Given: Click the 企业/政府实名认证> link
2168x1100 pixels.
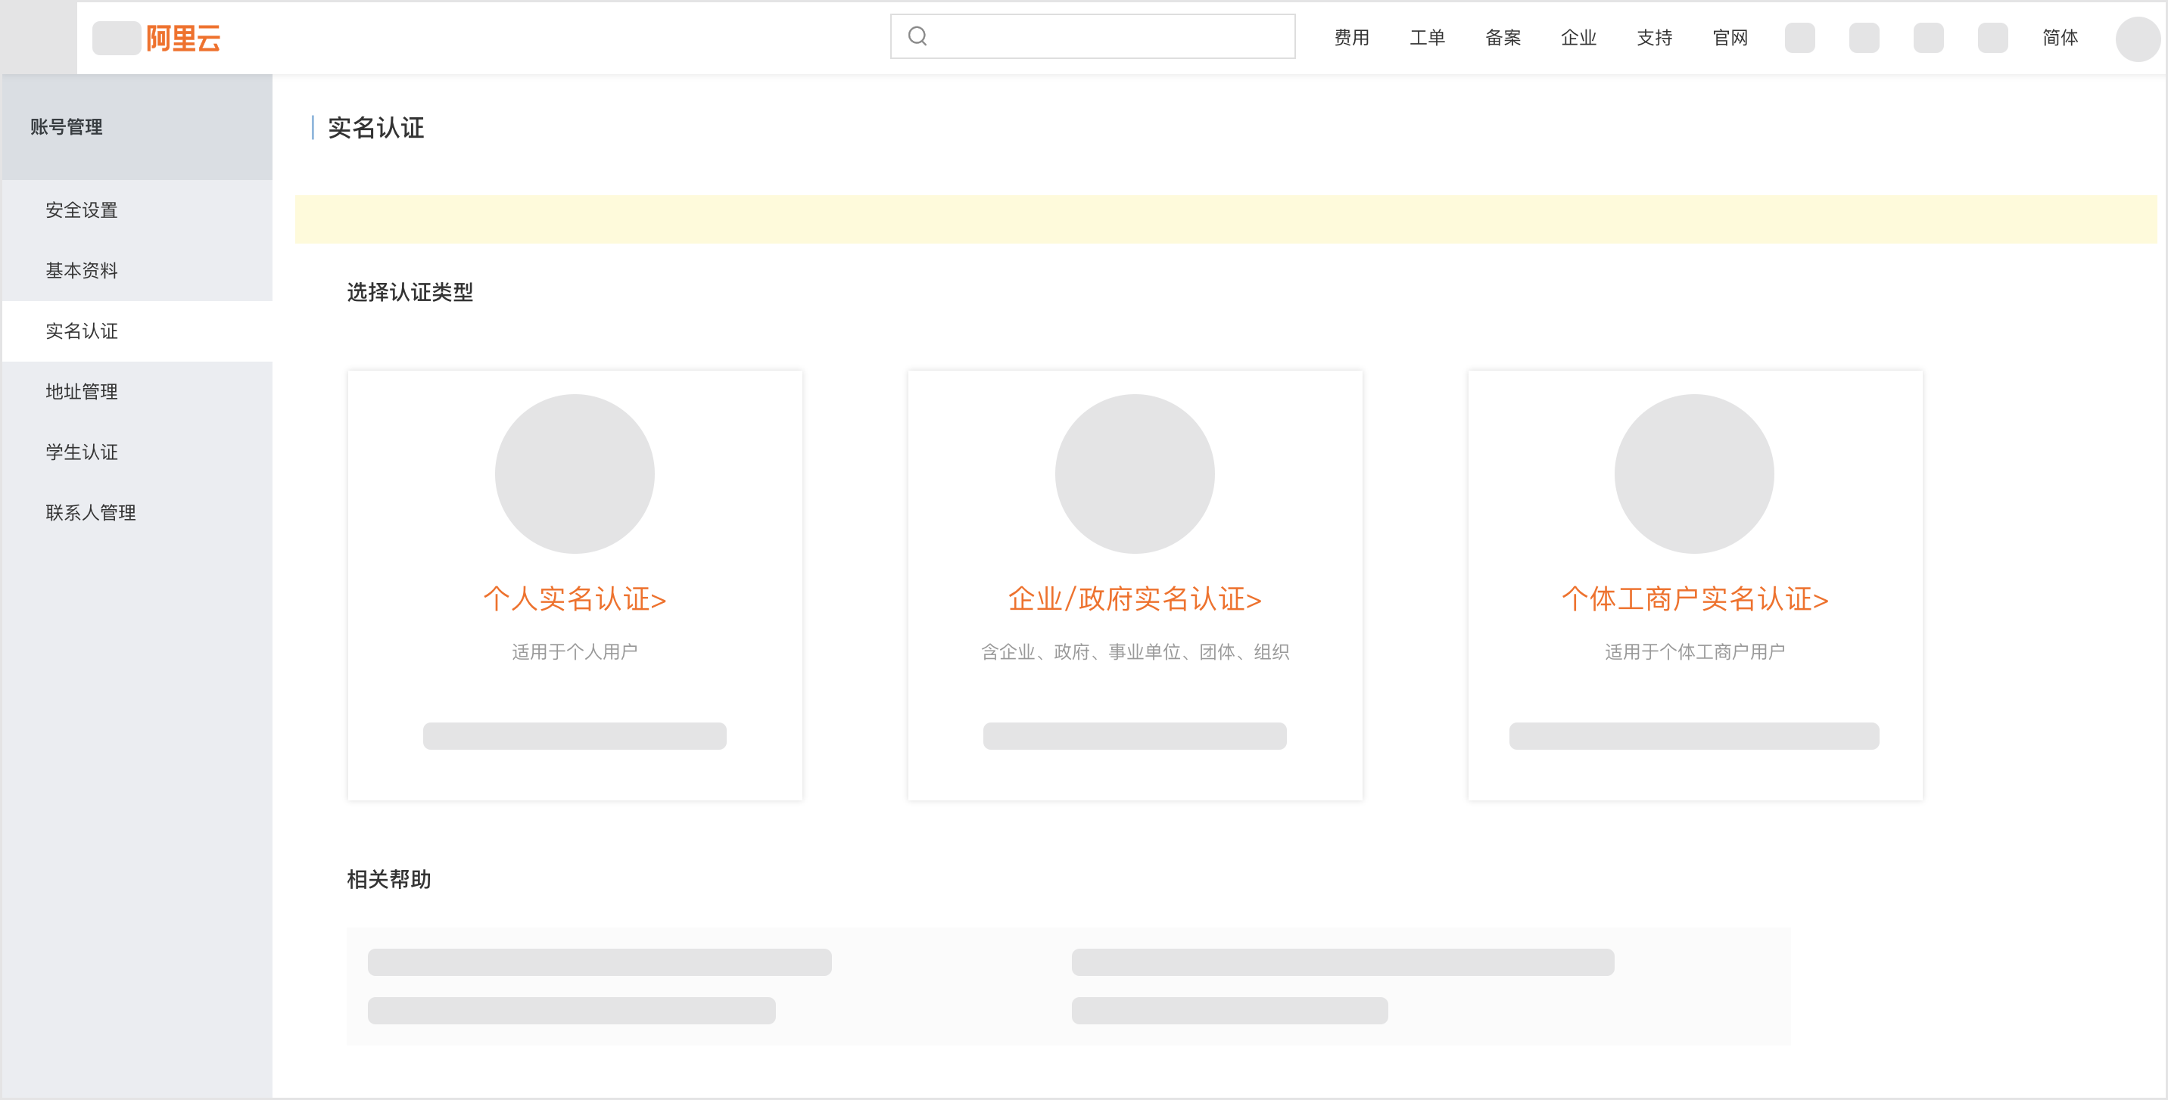Looking at the screenshot, I should (1135, 598).
